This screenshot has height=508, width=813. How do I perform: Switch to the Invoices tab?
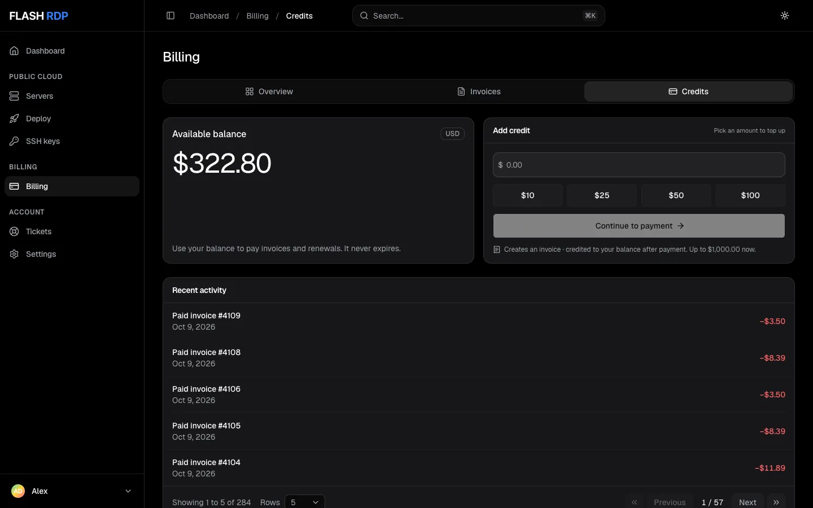[x=479, y=91]
